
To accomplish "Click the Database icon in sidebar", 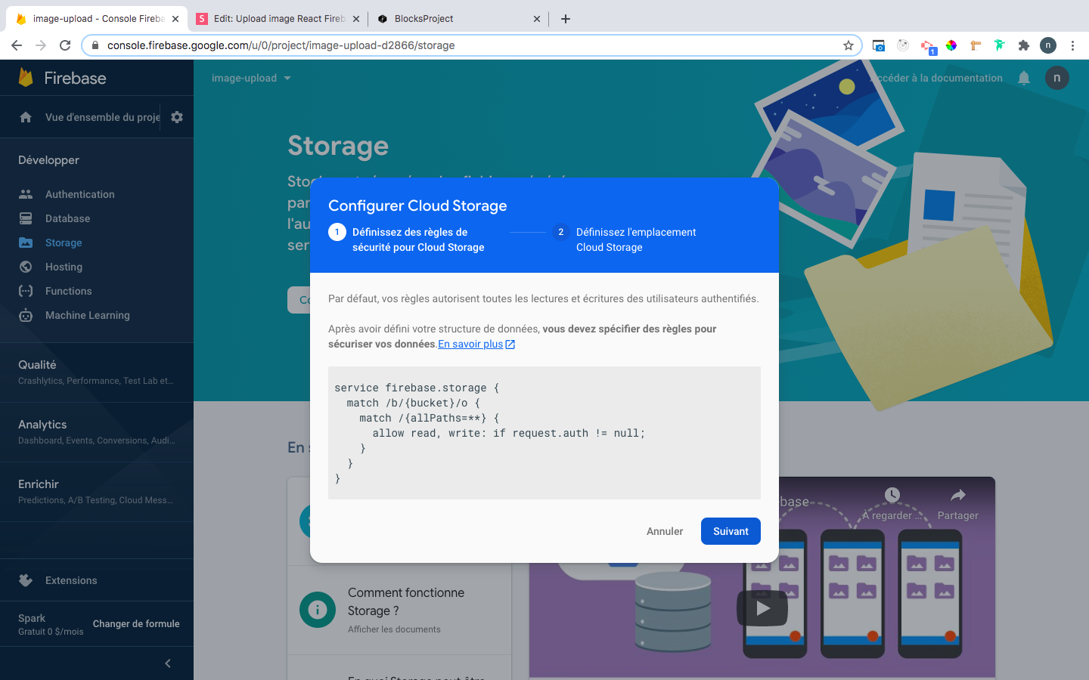I will (x=26, y=218).
